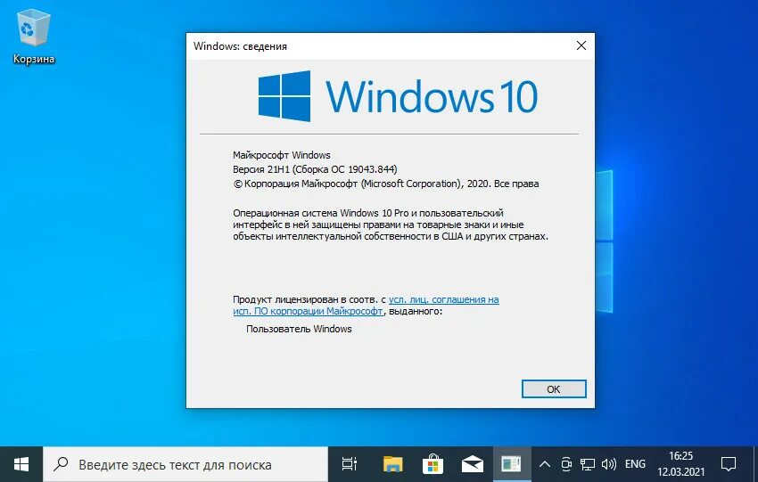
Task: Open the Action Center notifications icon
Action: coord(728,464)
